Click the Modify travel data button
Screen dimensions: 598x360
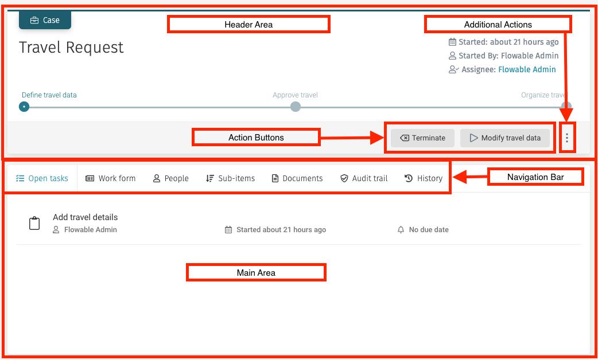(x=505, y=138)
